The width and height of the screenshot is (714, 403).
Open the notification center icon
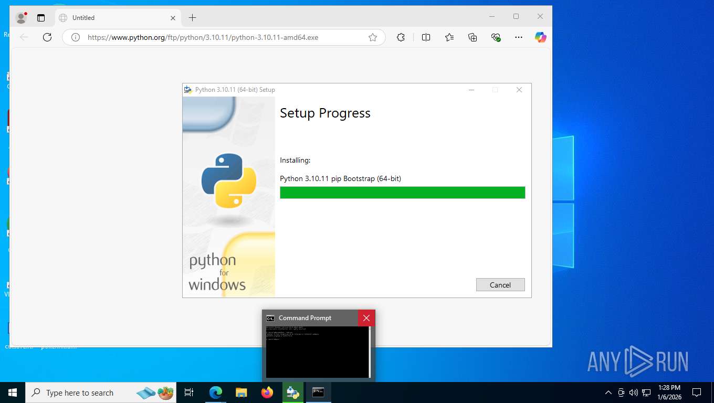tap(697, 393)
